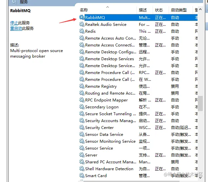Click the gear icon beside Shared PC Account Mana...
The image size is (208, 182).
(82, 162)
